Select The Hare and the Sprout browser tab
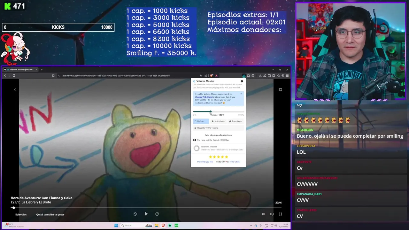This screenshot has height=230, width=409. 21,69
